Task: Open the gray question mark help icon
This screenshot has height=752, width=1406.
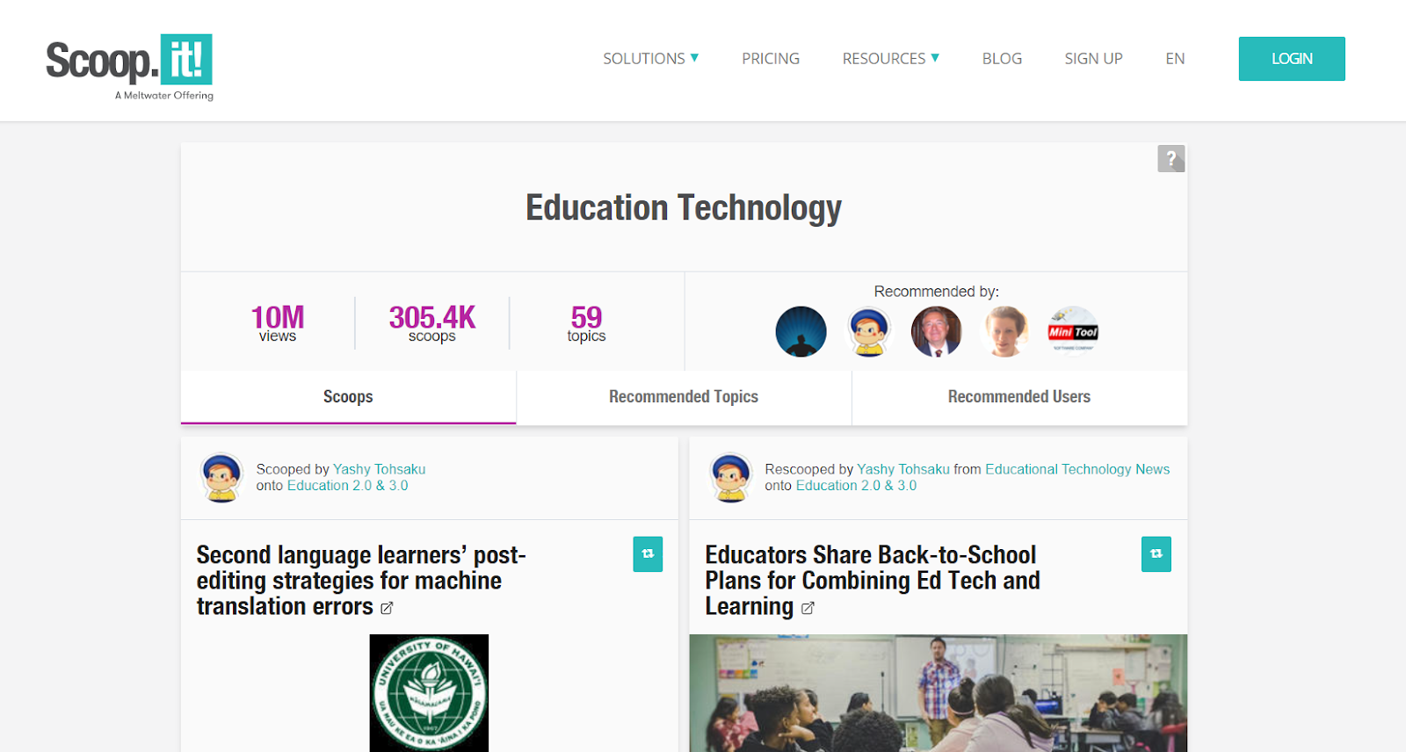Action: pos(1170,159)
